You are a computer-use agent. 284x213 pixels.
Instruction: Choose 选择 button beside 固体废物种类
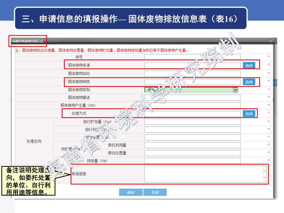(x=249, y=82)
